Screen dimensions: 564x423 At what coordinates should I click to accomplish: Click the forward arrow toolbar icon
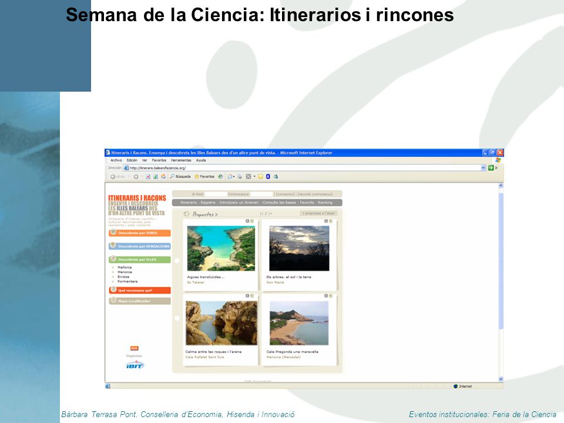point(136,177)
